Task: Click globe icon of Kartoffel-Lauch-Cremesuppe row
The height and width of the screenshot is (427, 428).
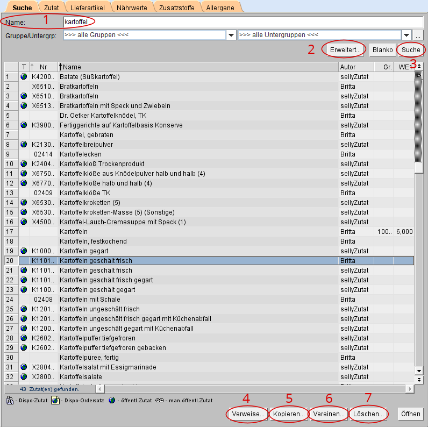Action: coord(24,222)
